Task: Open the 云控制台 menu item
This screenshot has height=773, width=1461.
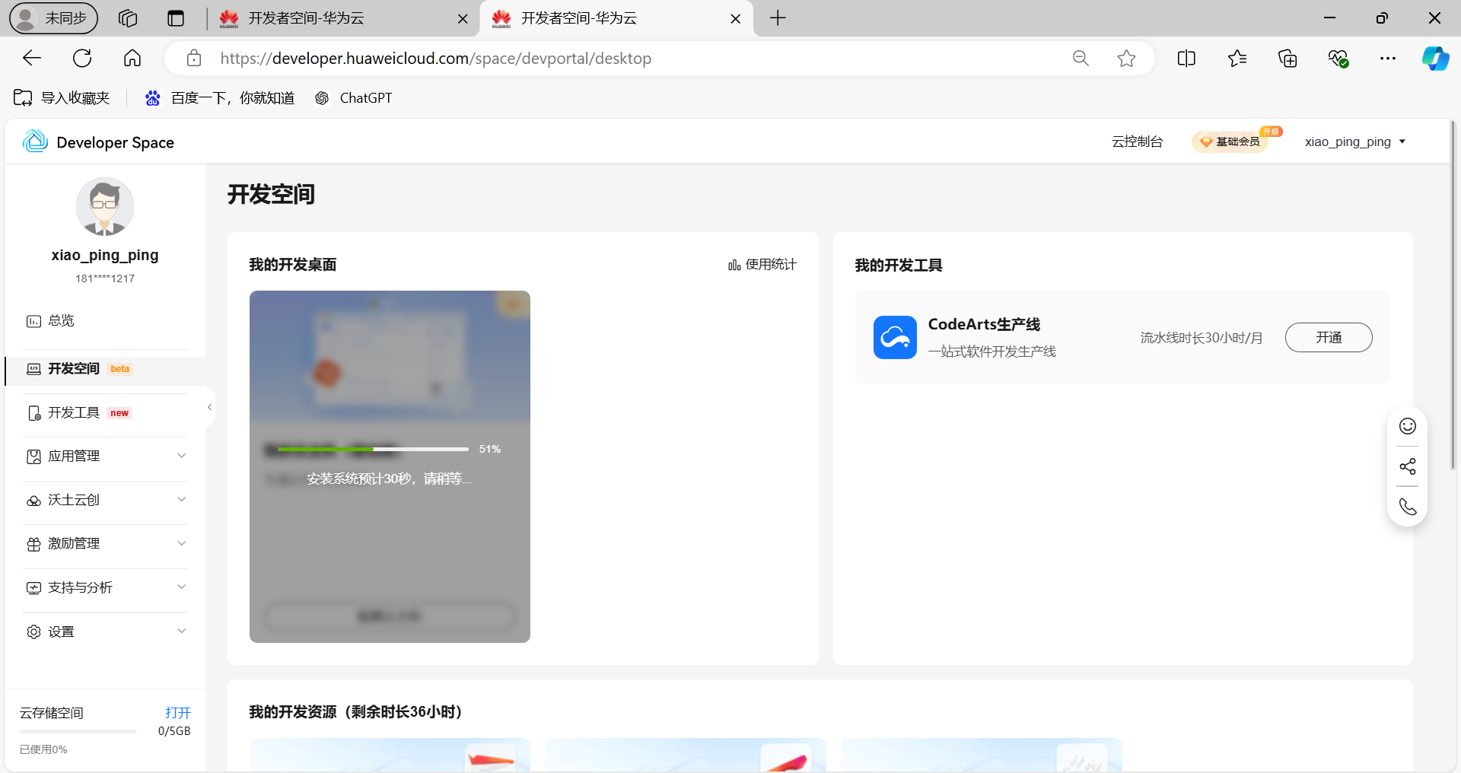Action: [1137, 142]
